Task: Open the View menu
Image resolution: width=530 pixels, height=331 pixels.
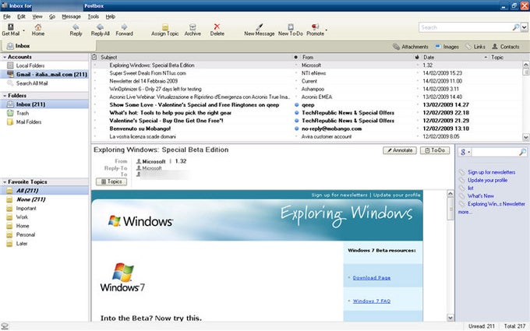Action: pos(37,16)
